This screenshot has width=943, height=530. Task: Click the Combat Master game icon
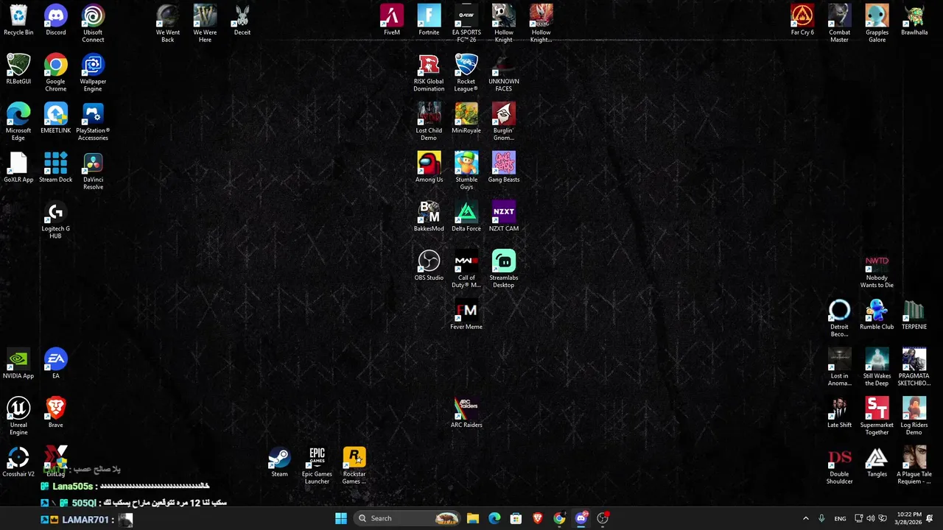840,24
